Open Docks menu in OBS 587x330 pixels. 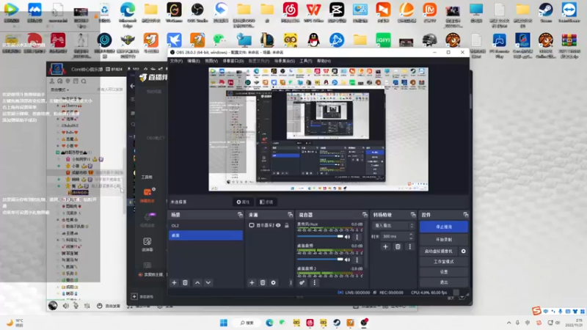tap(233, 61)
